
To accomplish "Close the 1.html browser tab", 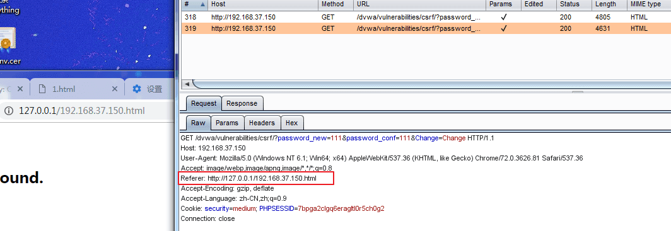I will [115, 89].
